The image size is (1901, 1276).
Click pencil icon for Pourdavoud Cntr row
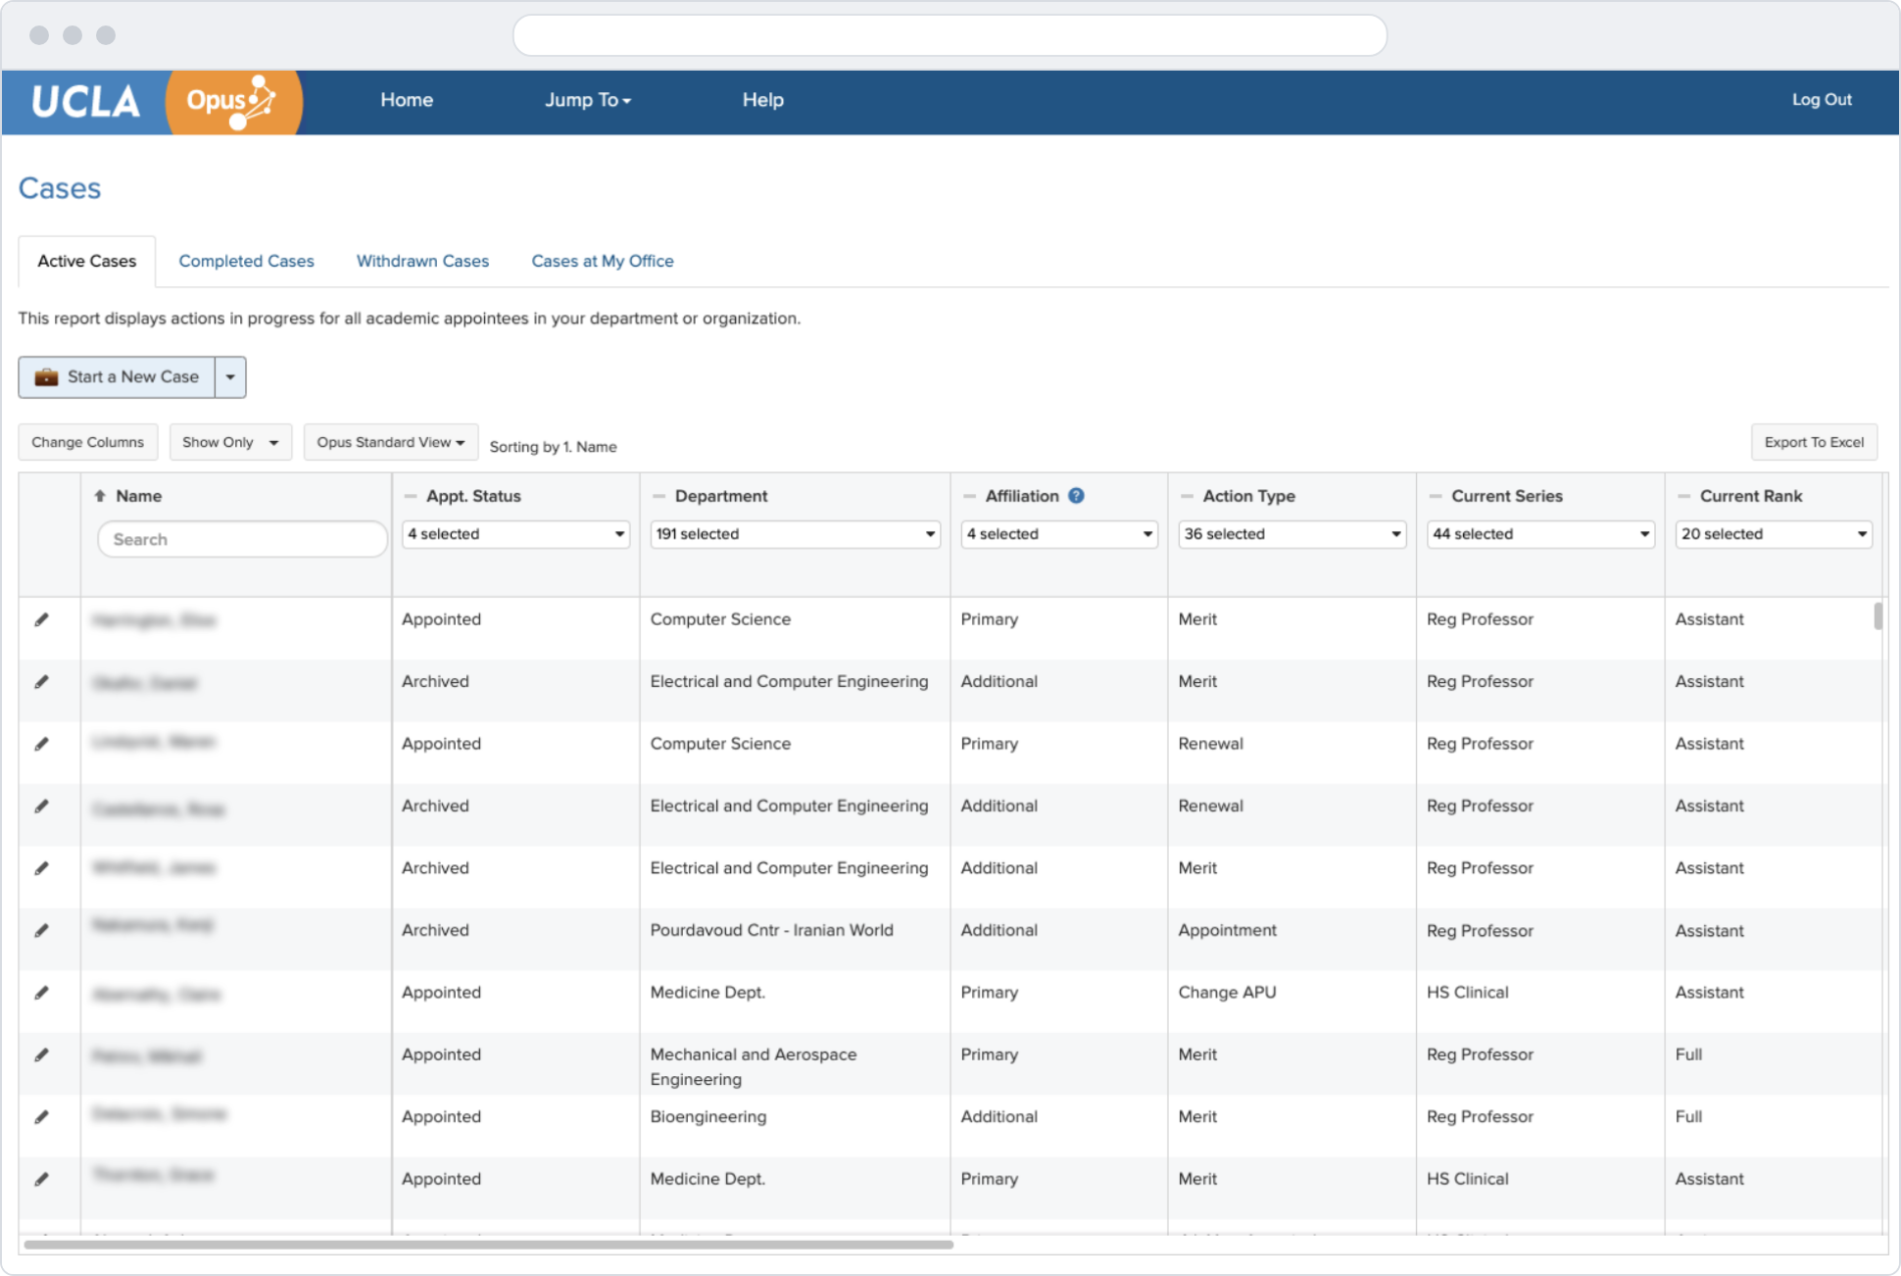click(41, 930)
